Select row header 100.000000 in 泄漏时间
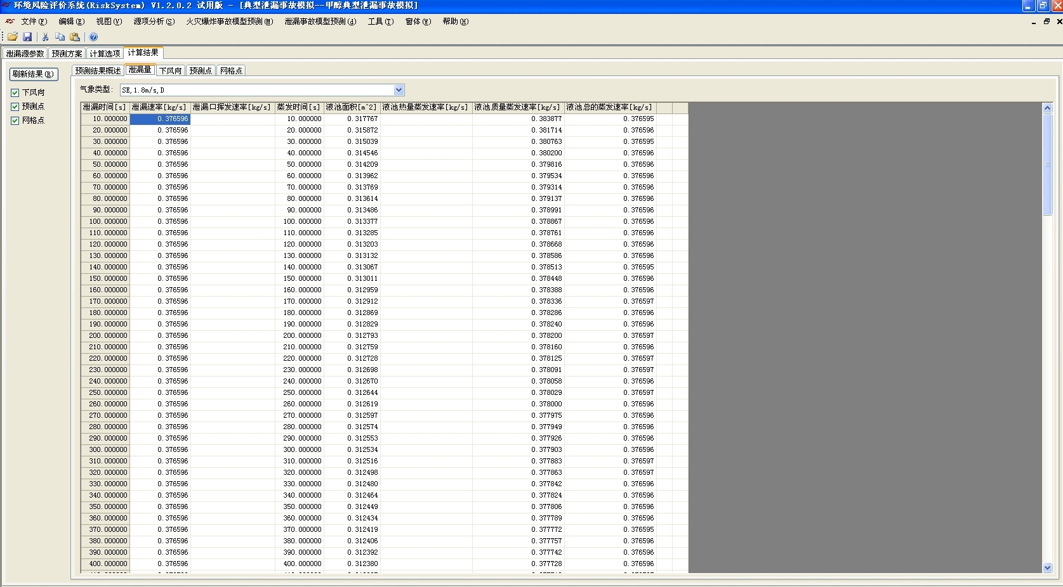Image resolution: width=1063 pixels, height=587 pixels. 105,222
